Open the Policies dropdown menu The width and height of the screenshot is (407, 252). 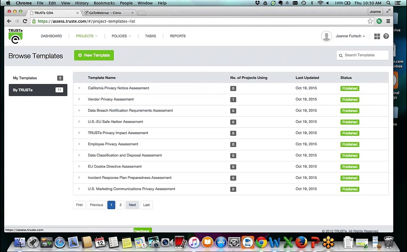click(x=121, y=36)
